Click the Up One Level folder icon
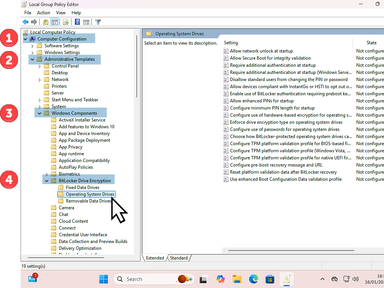Viewport: 384px width, 288px height. coord(46,22)
